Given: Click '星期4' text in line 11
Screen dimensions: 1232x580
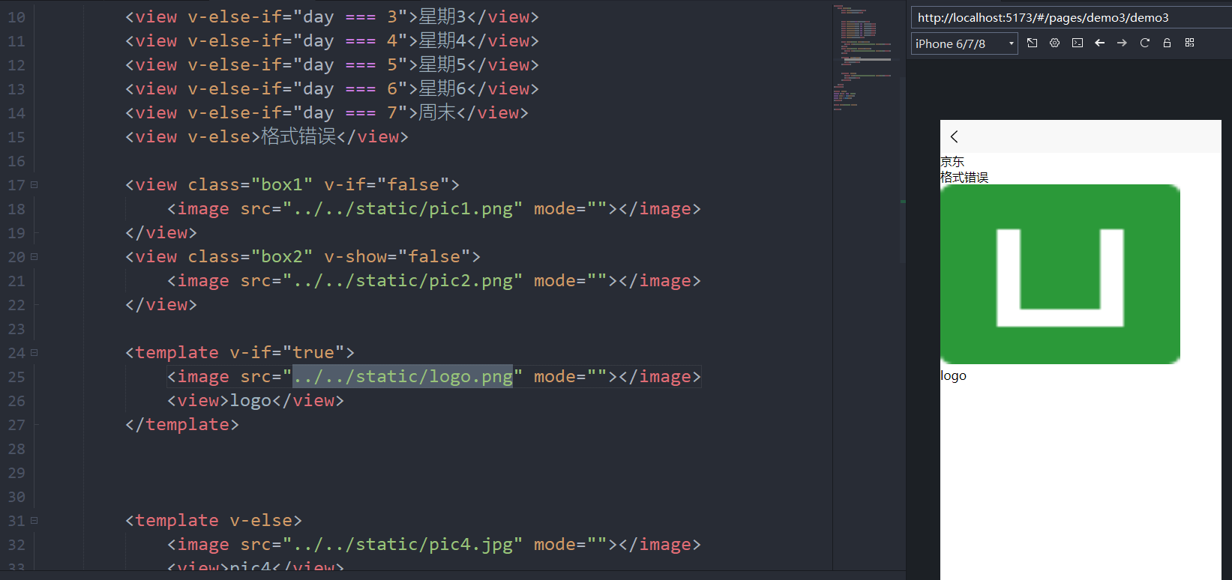Looking at the screenshot, I should pyautogui.click(x=442, y=40).
